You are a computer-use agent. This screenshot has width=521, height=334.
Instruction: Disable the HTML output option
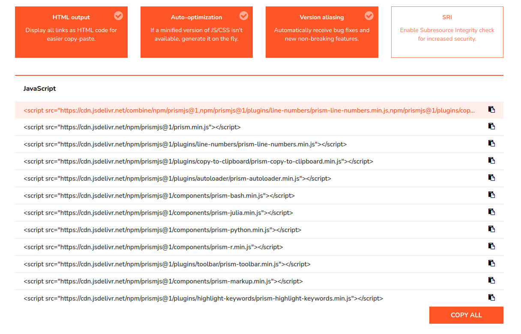(71, 32)
